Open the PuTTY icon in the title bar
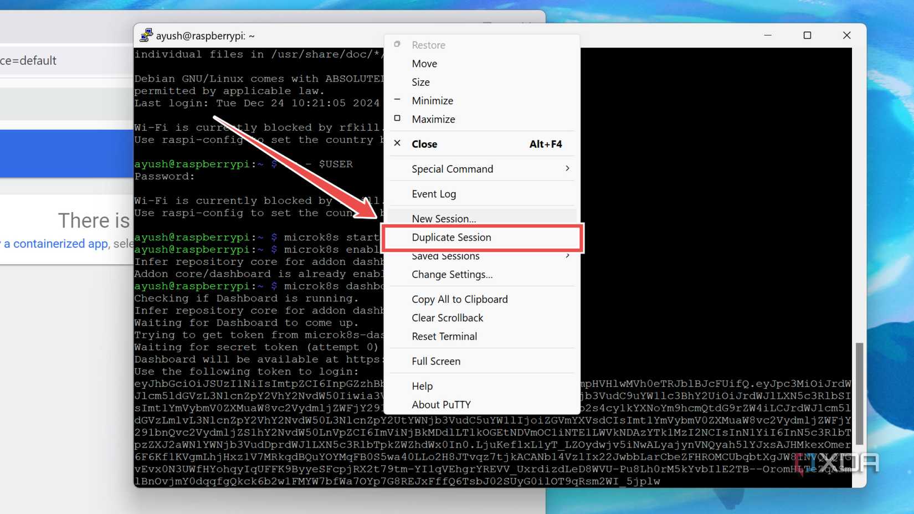914x514 pixels. pyautogui.click(x=146, y=35)
